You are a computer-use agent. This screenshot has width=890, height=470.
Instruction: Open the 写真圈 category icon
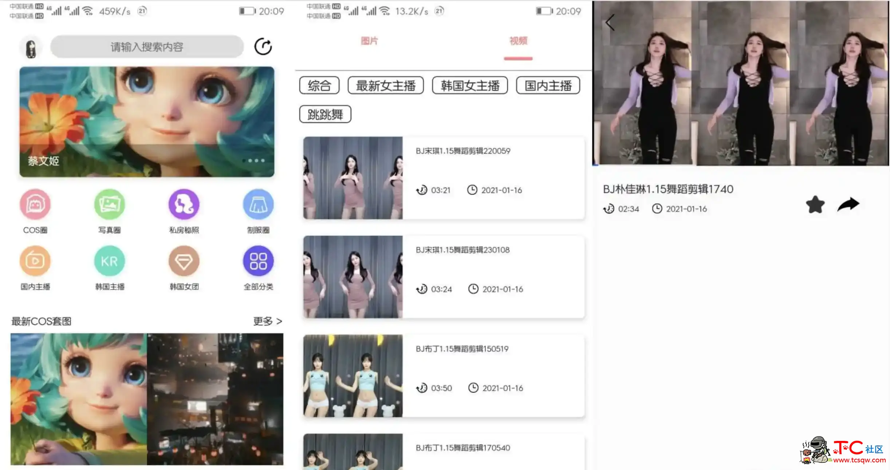click(x=109, y=204)
